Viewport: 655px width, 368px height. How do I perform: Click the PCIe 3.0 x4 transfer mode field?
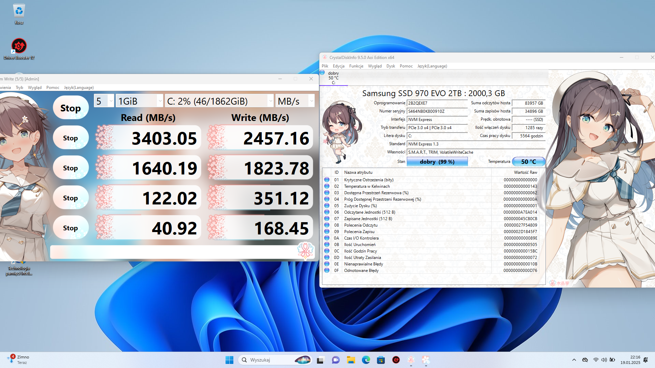437,127
